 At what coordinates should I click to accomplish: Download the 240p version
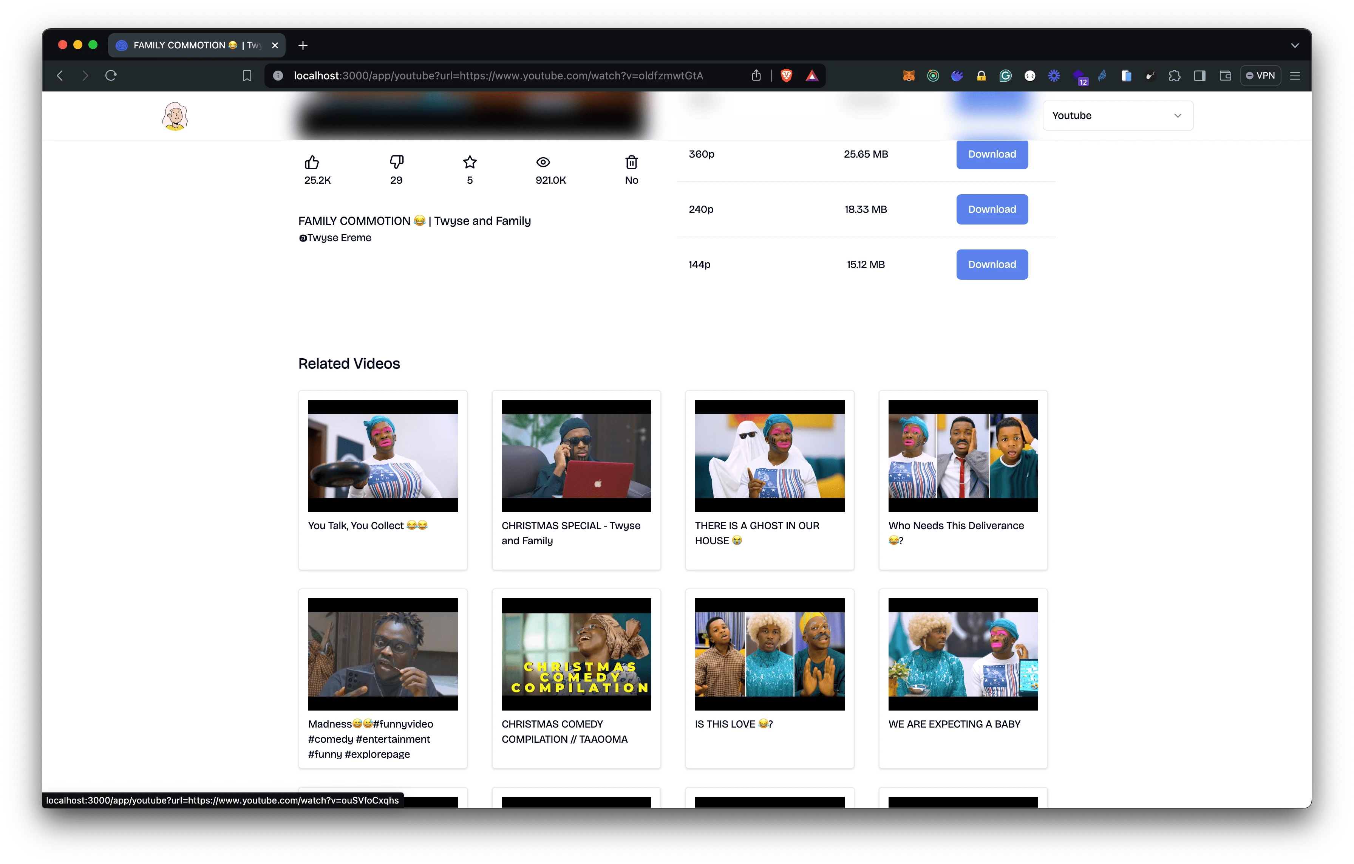point(992,209)
